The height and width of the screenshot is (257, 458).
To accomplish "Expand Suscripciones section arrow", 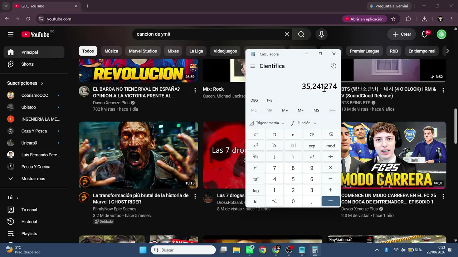I will 42,83.
